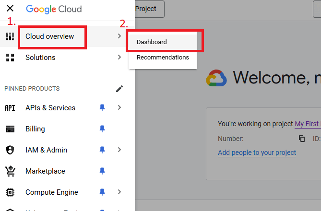
Task: Expand the Compute Engine submenu chevron
Action: point(119,192)
